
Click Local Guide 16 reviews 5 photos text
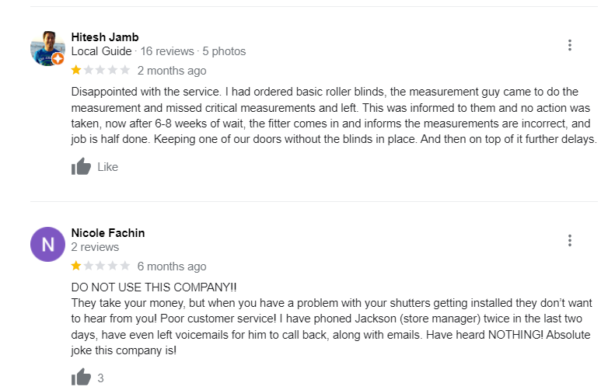(158, 51)
